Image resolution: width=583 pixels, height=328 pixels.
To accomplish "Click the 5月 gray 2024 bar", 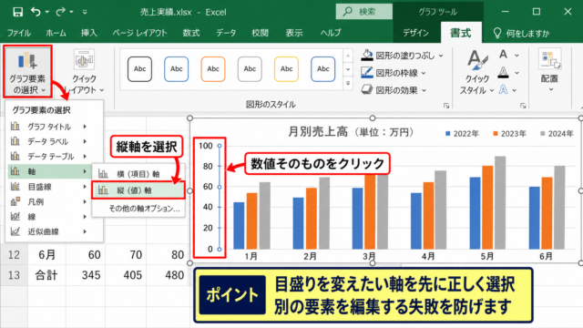I will coord(500,202).
